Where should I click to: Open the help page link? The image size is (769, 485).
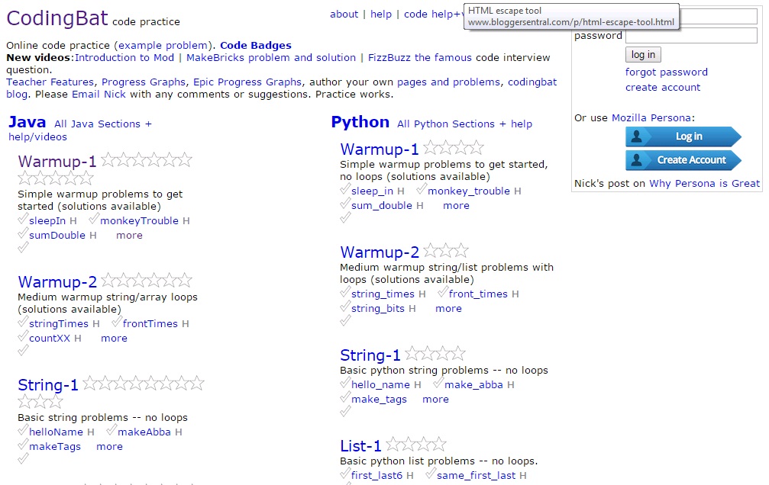click(x=381, y=14)
